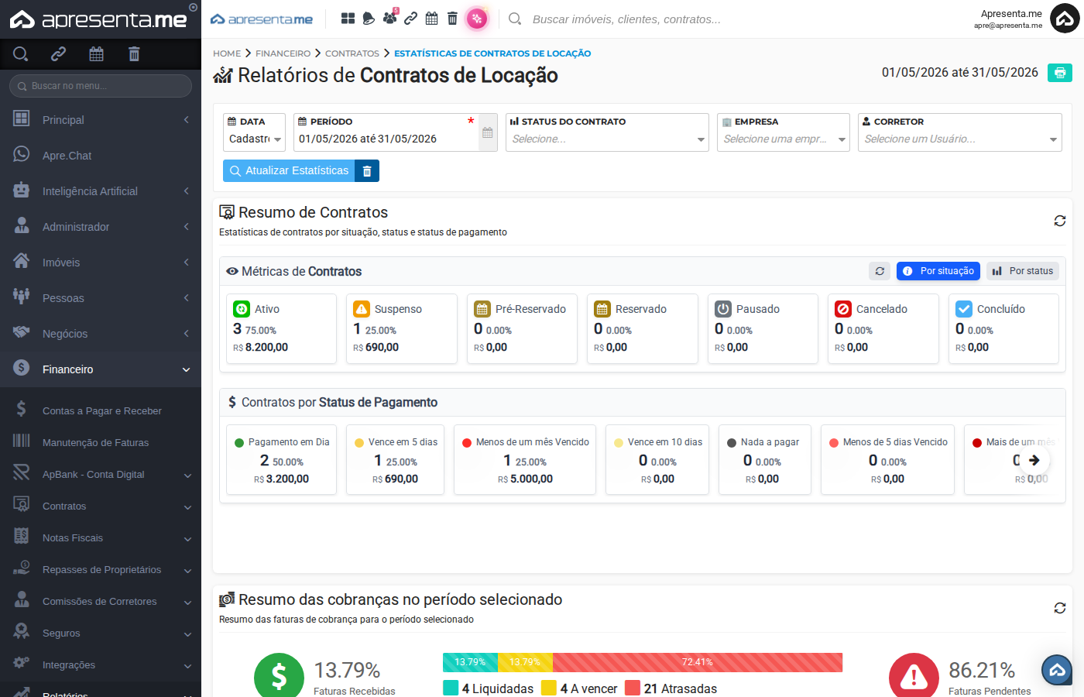Screen dimensions: 1084x697
Task: Click the link icon in sidebar header
Action: pyautogui.click(x=58, y=53)
